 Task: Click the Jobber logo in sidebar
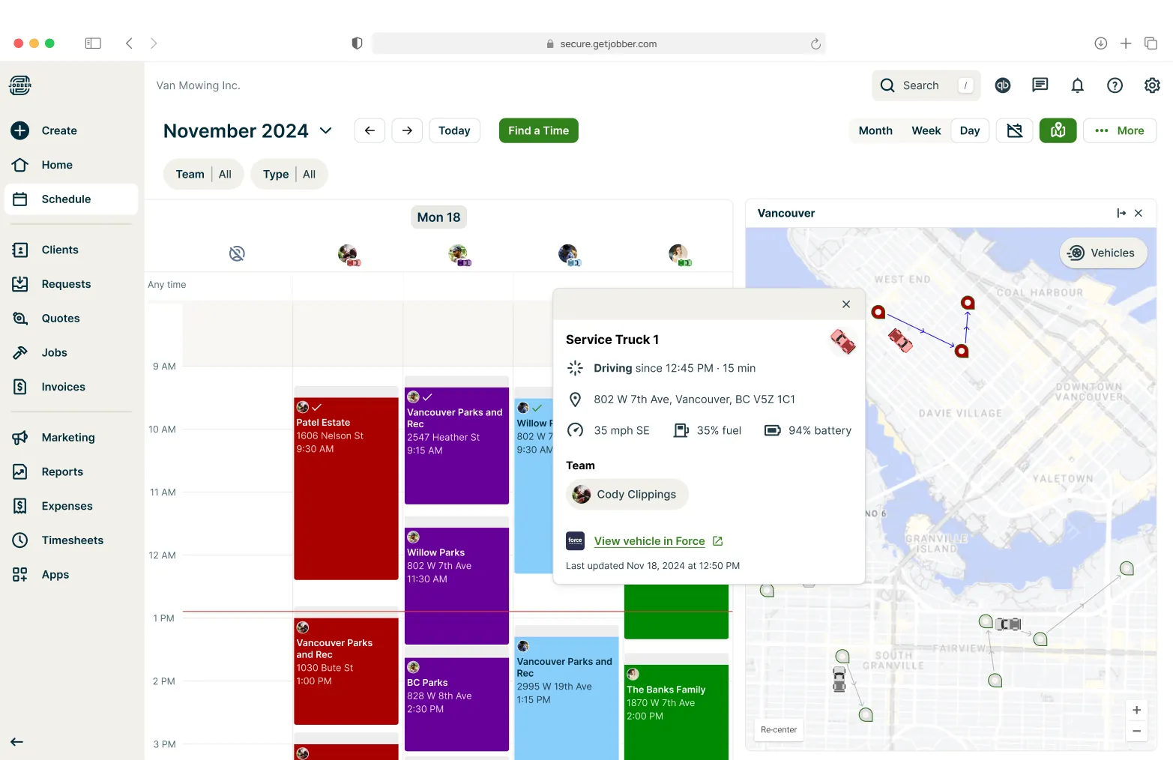coord(20,85)
